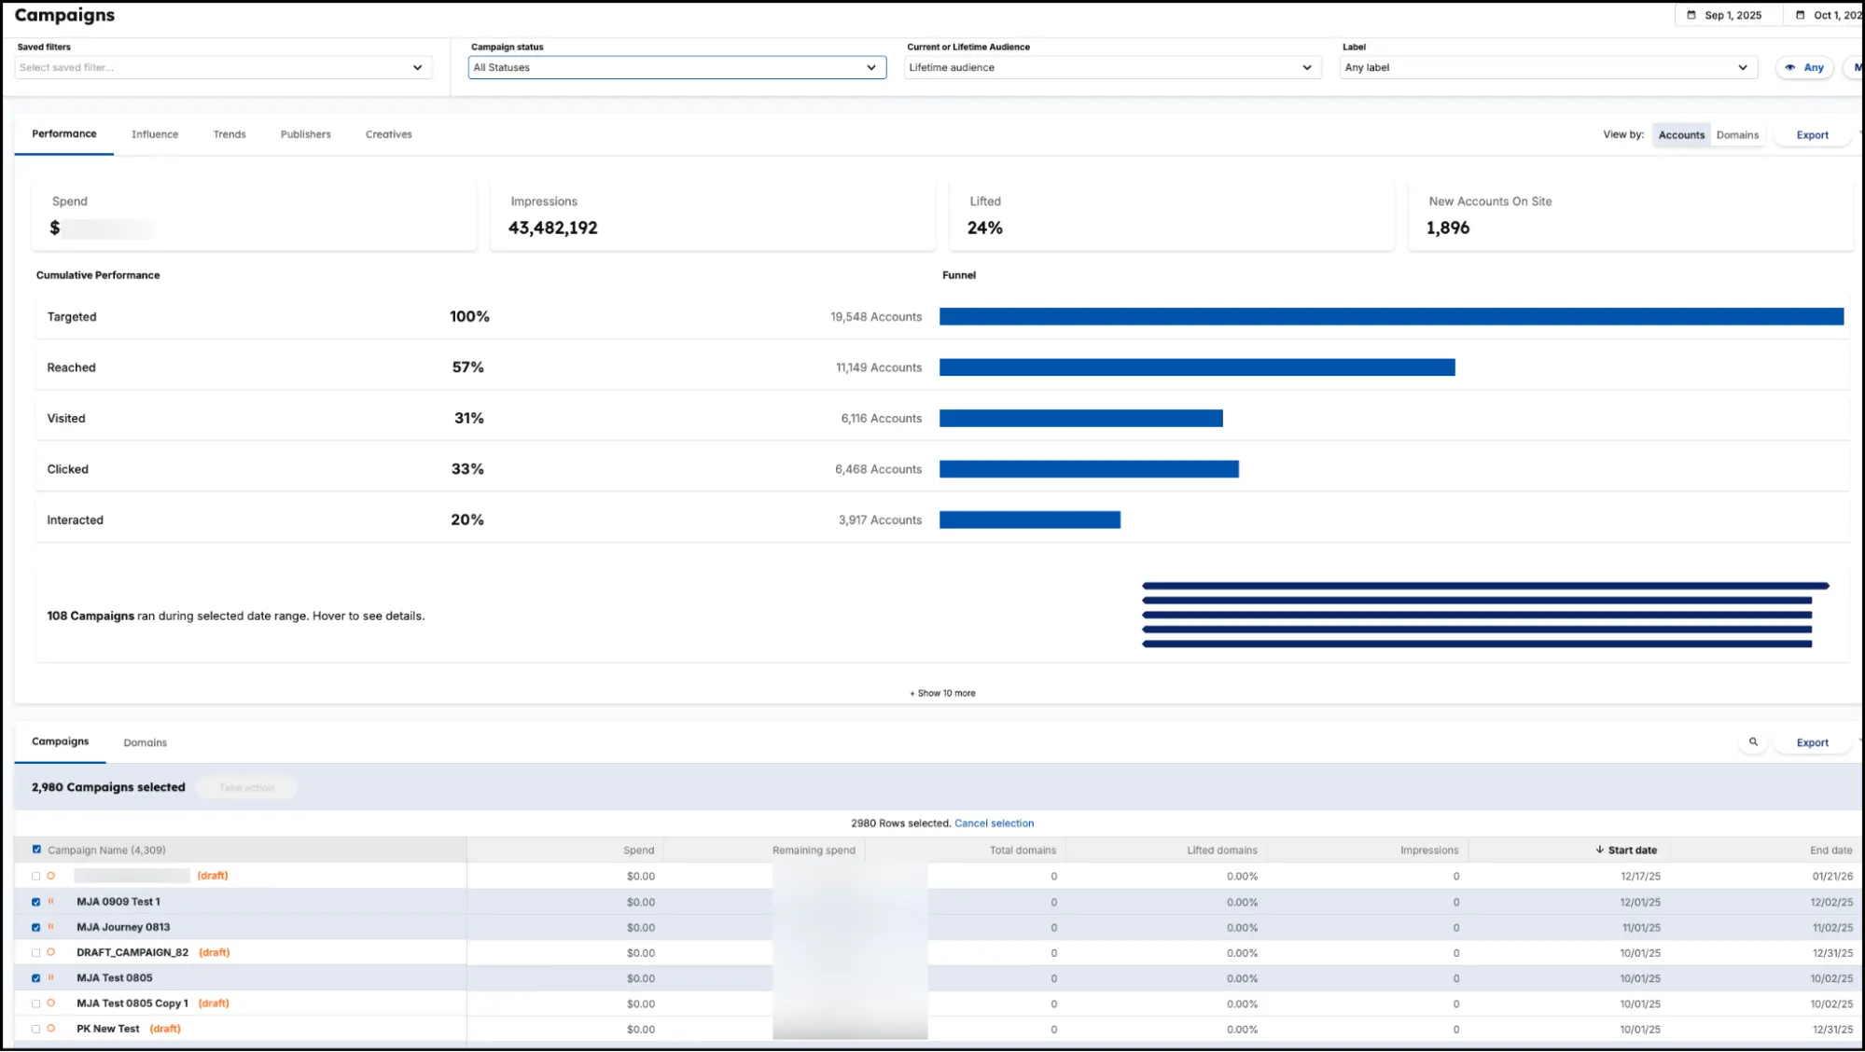
Task: Uncheck the select-all checkbox in Campaign Name header
Action: point(36,849)
